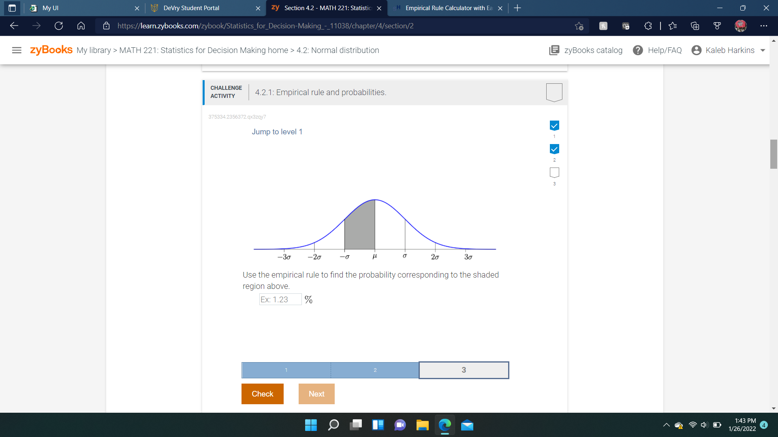
Task: Select unchecked level 3 box
Action: tap(554, 173)
